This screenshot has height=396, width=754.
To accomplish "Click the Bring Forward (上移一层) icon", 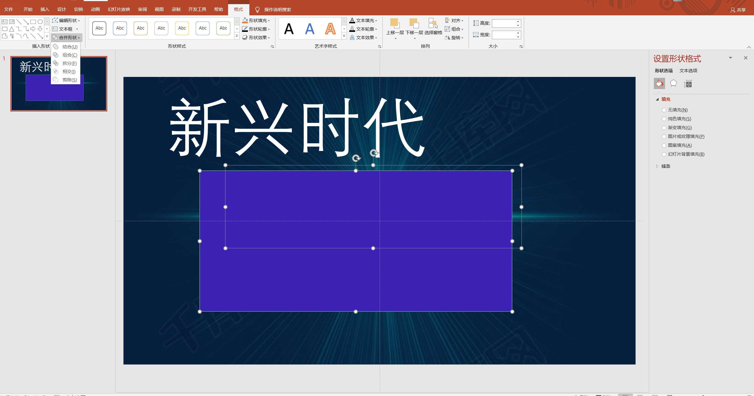I will click(x=395, y=23).
